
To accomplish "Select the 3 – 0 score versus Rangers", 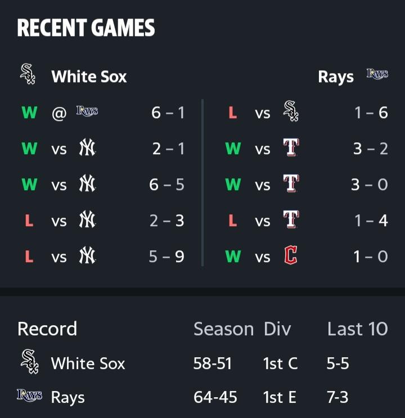I will click(x=370, y=185).
